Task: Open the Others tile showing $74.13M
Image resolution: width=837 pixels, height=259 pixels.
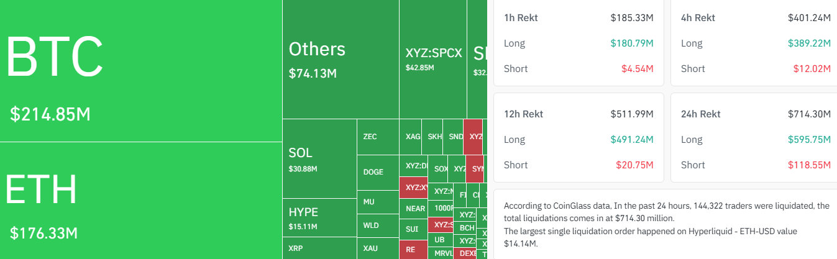Action: (x=341, y=59)
